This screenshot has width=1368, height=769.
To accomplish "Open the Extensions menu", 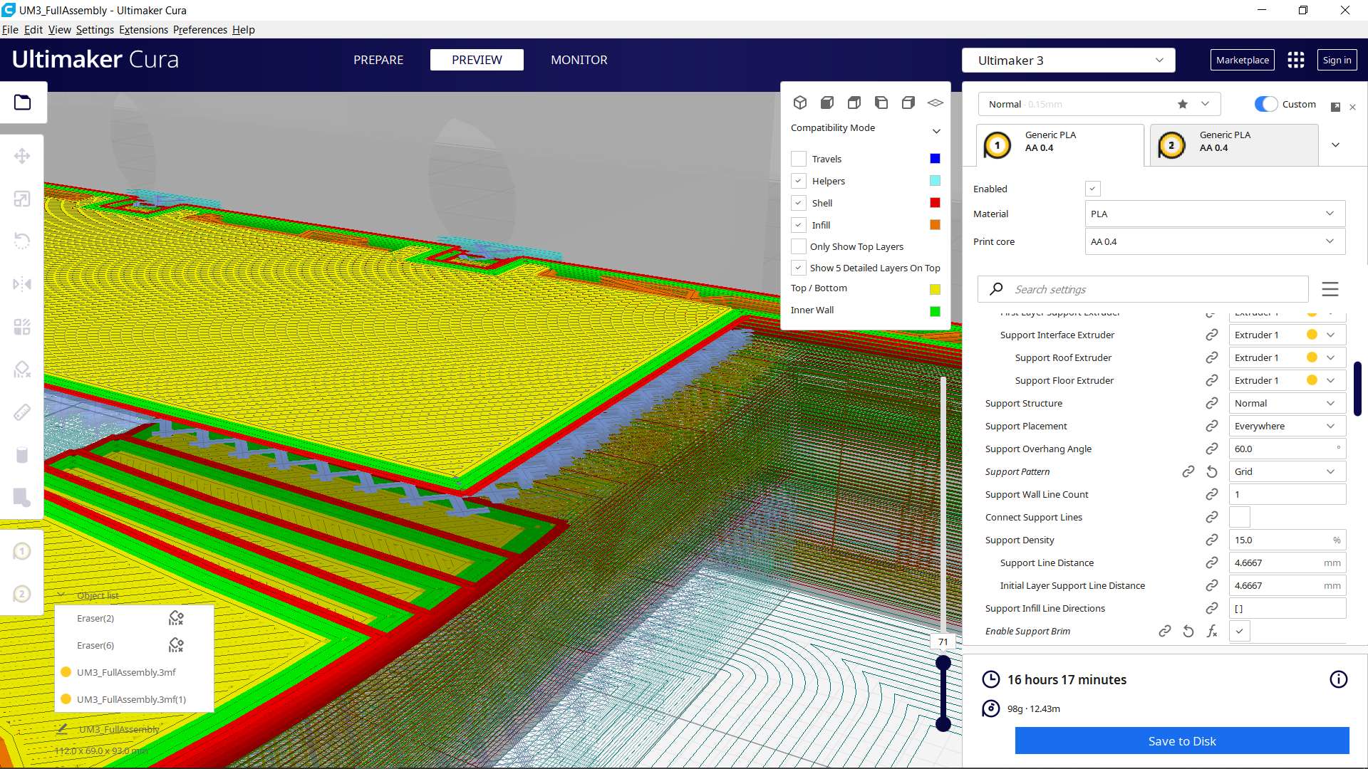I will [143, 30].
